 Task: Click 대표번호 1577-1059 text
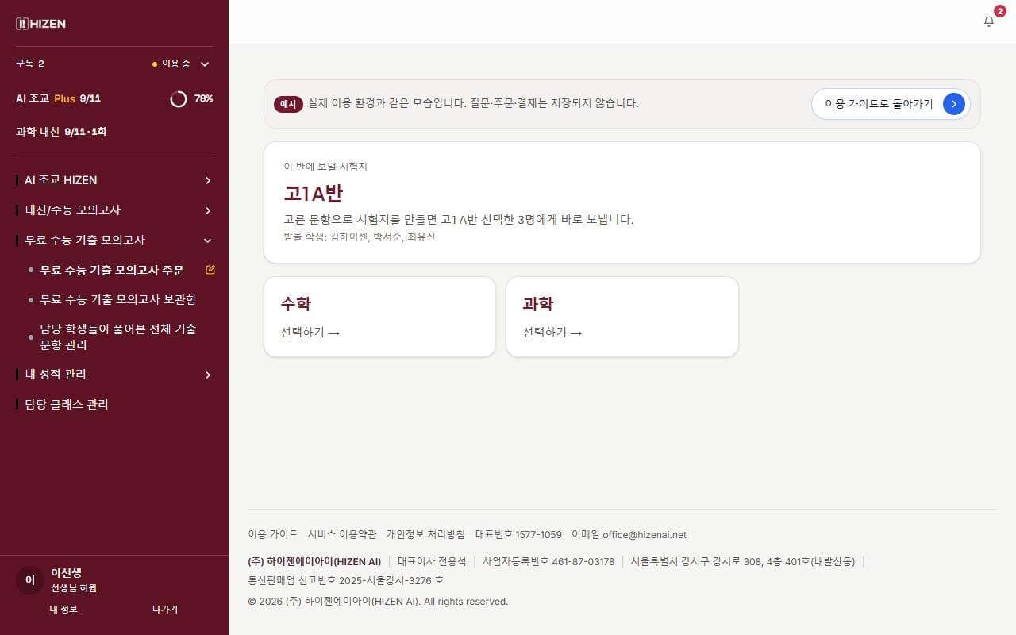(518, 534)
